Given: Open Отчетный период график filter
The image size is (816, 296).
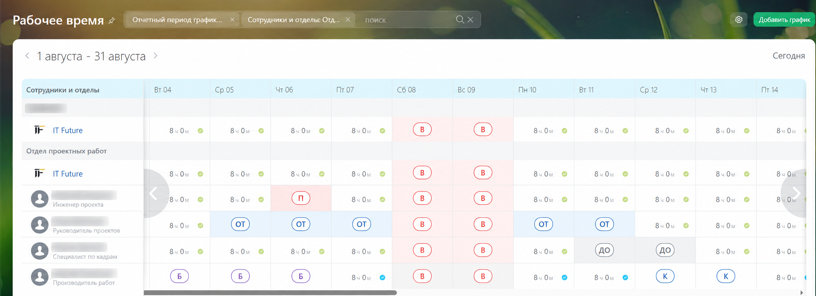Looking at the screenshot, I should (177, 20).
